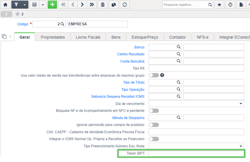Switch to the Contador tab
The height and width of the screenshot is (162, 250).
pyautogui.click(x=178, y=37)
